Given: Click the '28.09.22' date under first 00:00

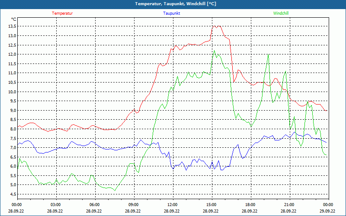Looking at the screenshot, I should pos(16,211).
